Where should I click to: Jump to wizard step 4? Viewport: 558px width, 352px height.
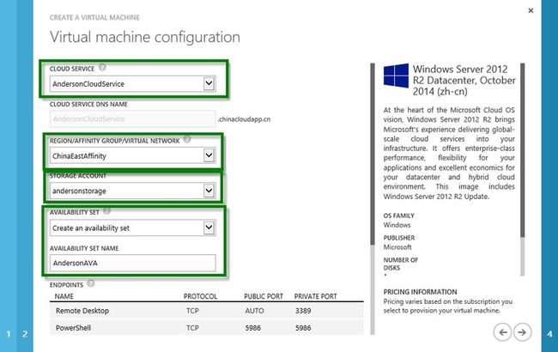click(x=549, y=334)
